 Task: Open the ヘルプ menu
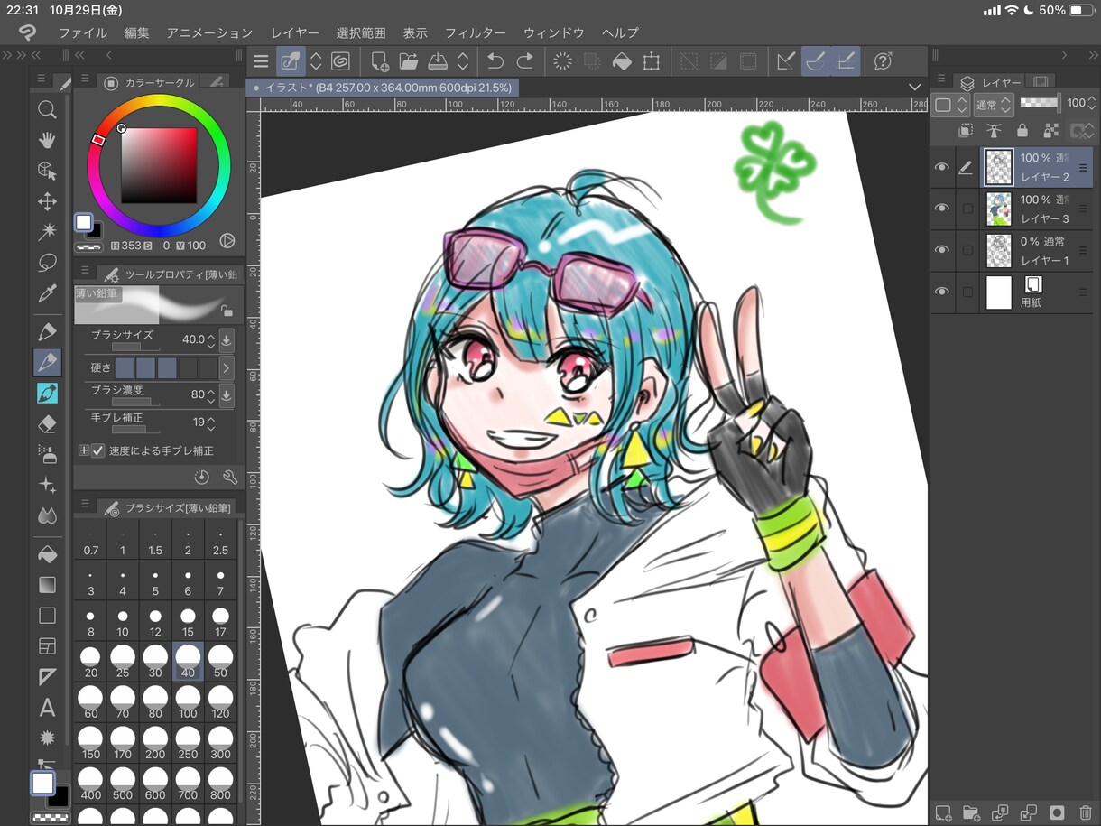pos(620,32)
